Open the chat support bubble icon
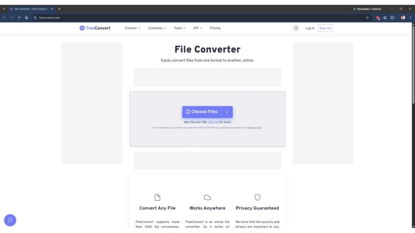The height and width of the screenshot is (233, 415). tap(10, 220)
